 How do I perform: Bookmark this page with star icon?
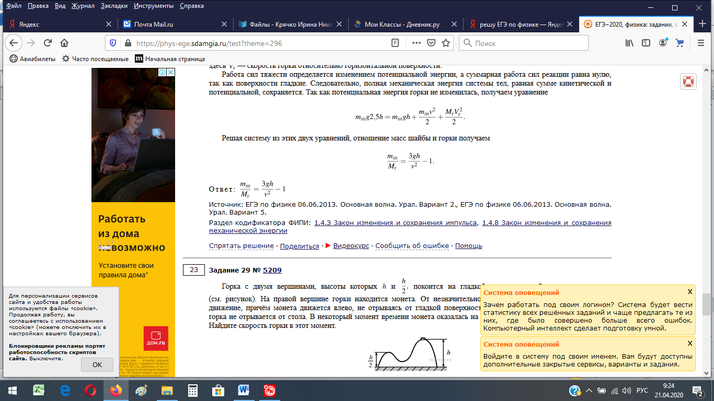point(446,43)
